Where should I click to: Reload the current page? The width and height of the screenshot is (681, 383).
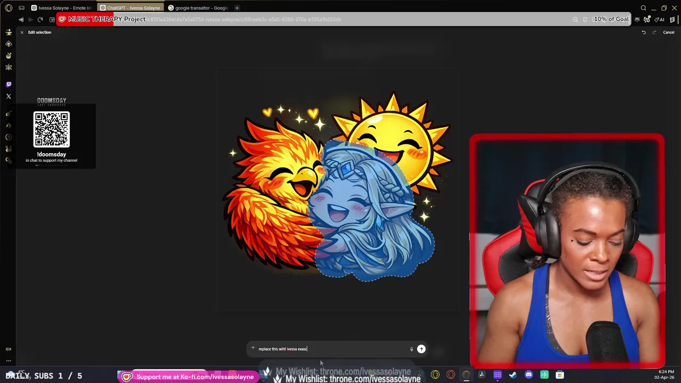[40, 20]
